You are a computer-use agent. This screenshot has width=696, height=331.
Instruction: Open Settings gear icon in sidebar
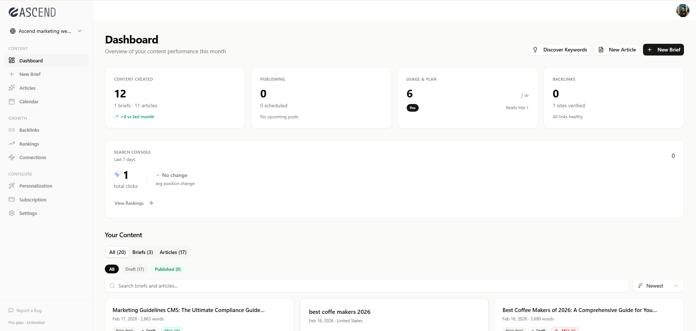coord(12,213)
